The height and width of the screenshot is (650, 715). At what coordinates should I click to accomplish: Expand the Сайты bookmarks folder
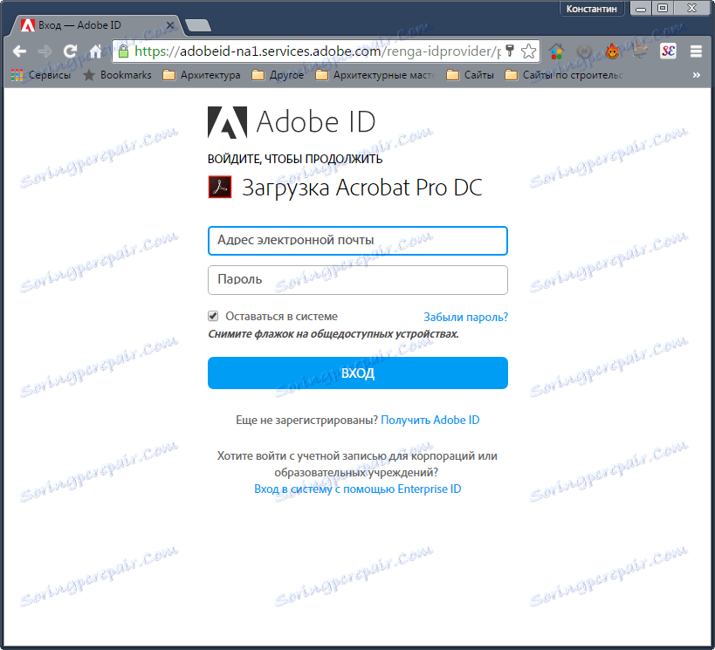(x=471, y=75)
